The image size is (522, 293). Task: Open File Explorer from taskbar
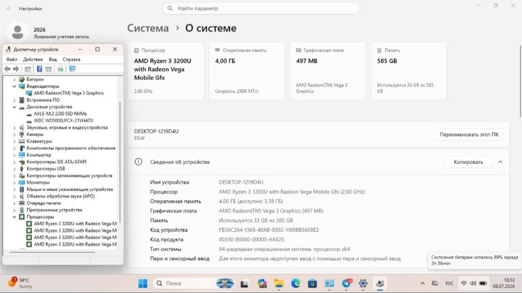tap(279, 284)
